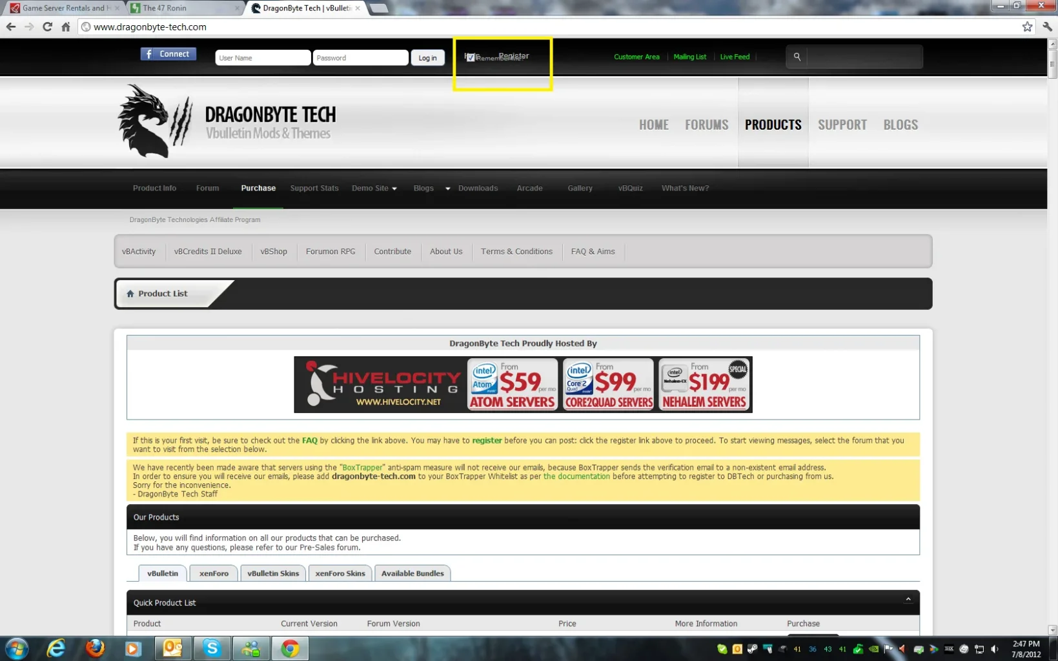Select PRODUCTS in main navigation

point(773,125)
